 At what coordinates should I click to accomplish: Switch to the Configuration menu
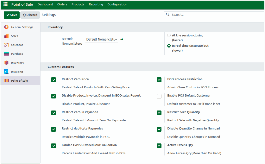click(117, 4)
